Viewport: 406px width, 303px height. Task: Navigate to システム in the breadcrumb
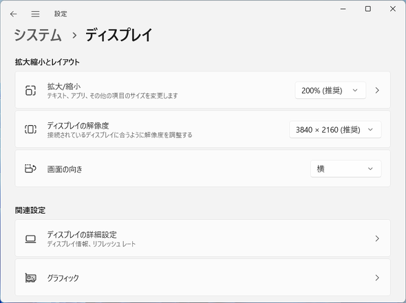pyautogui.click(x=38, y=35)
